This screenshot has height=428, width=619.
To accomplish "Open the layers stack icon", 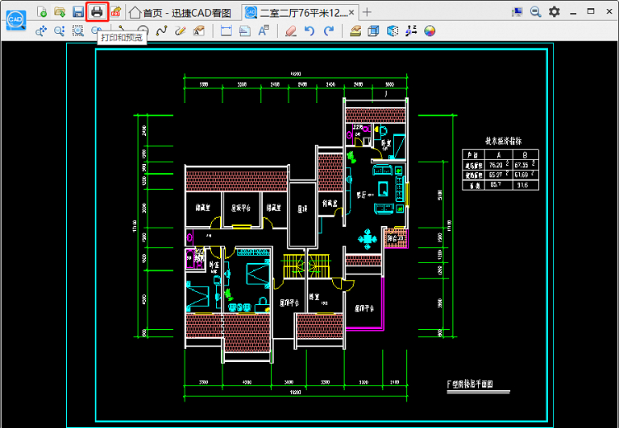I will pyautogui.click(x=355, y=31).
